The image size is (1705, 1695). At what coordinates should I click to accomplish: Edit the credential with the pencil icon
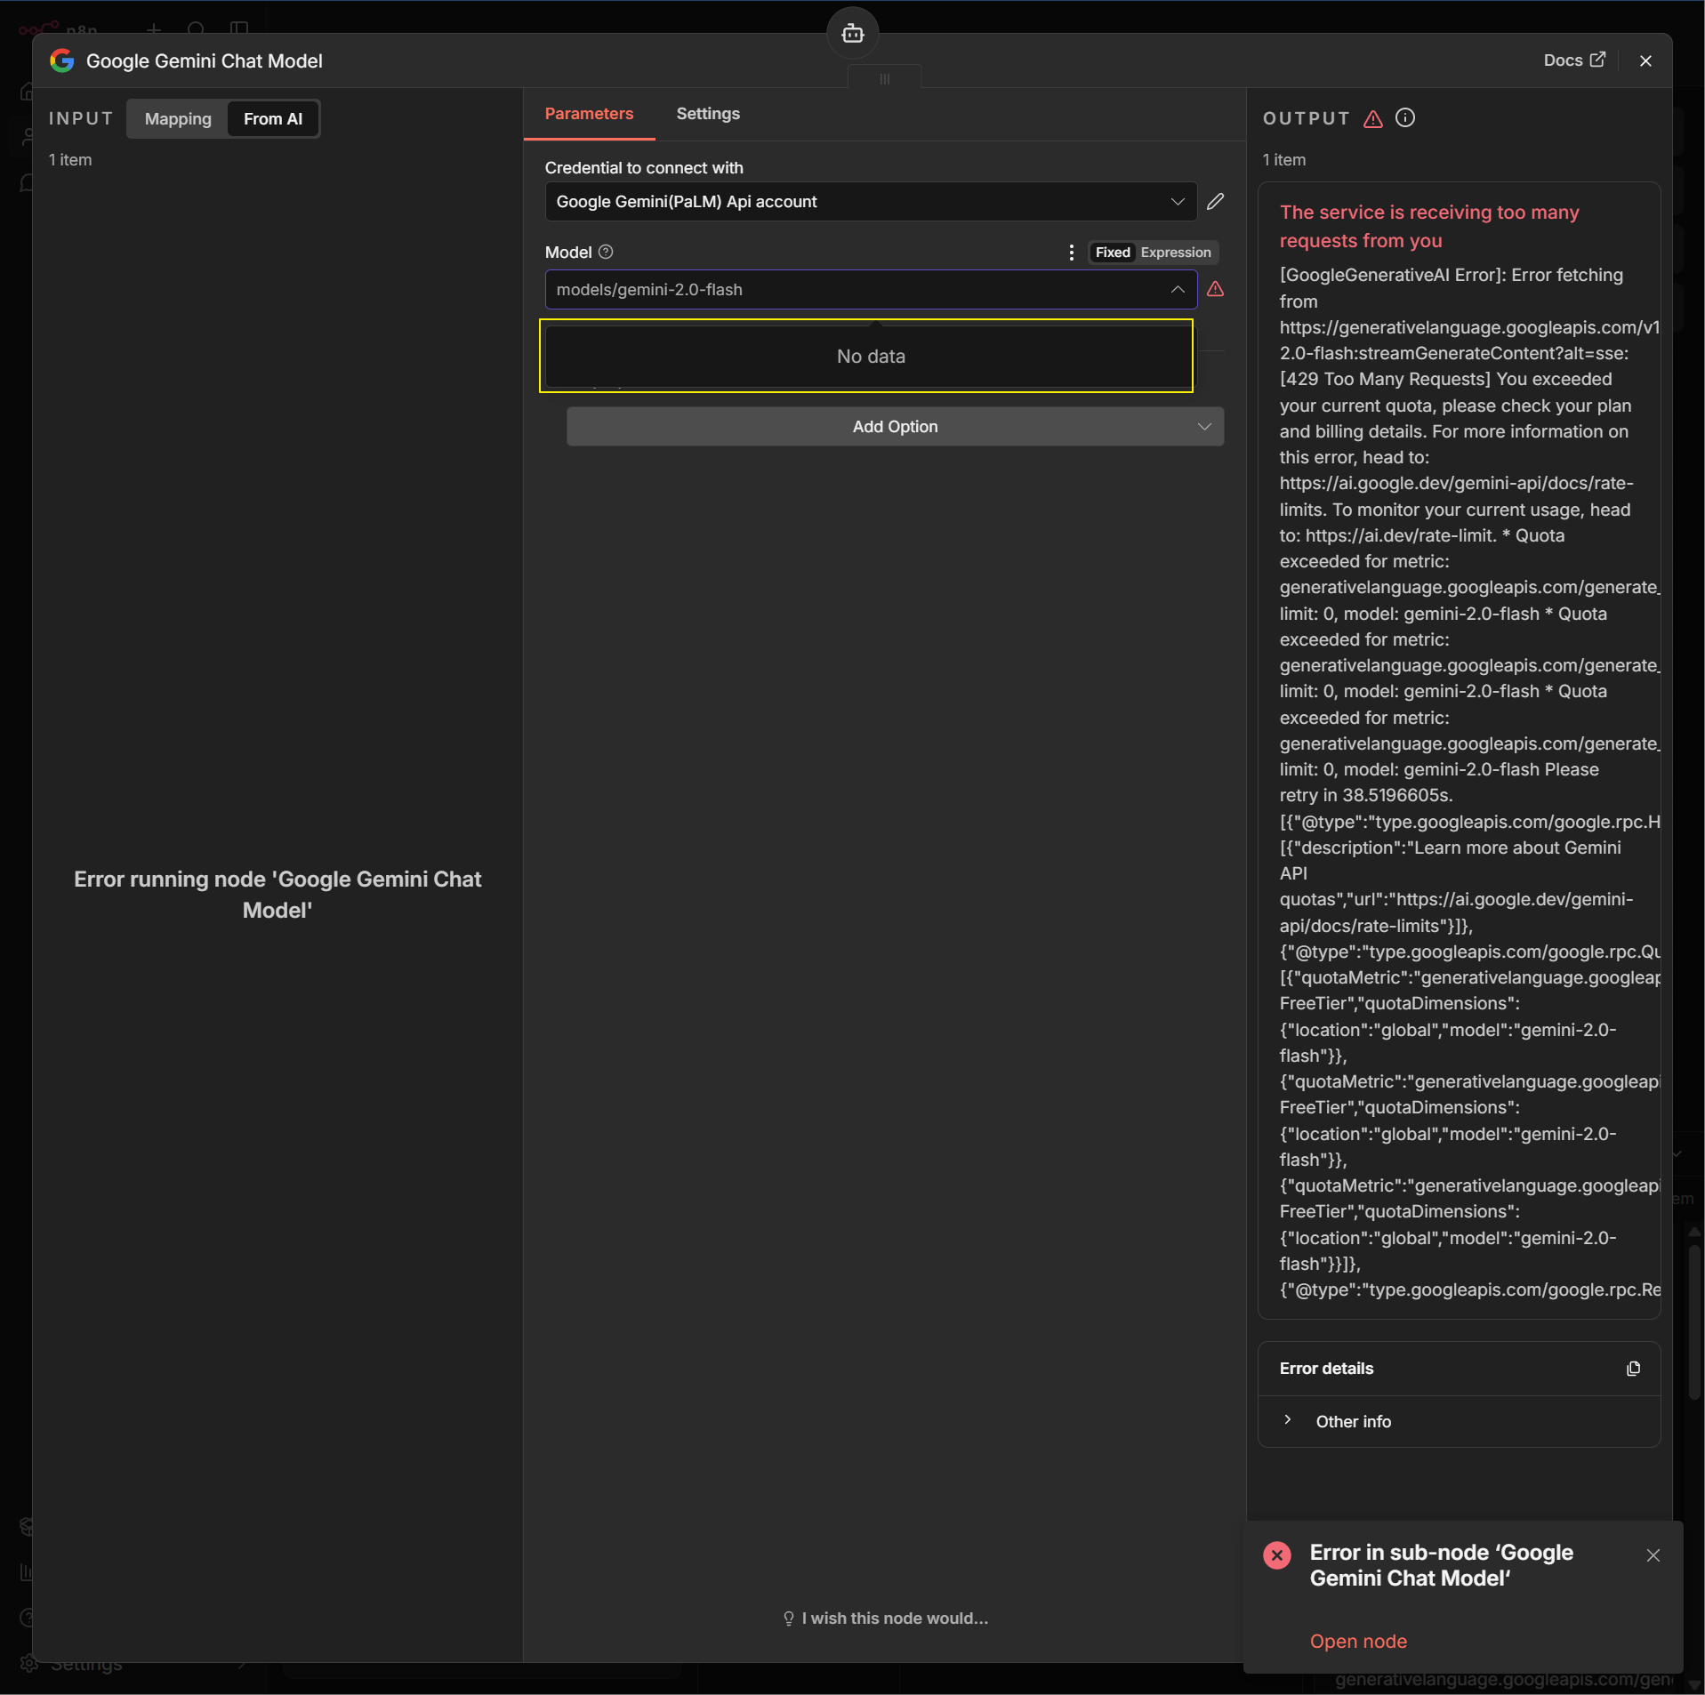pos(1215,202)
